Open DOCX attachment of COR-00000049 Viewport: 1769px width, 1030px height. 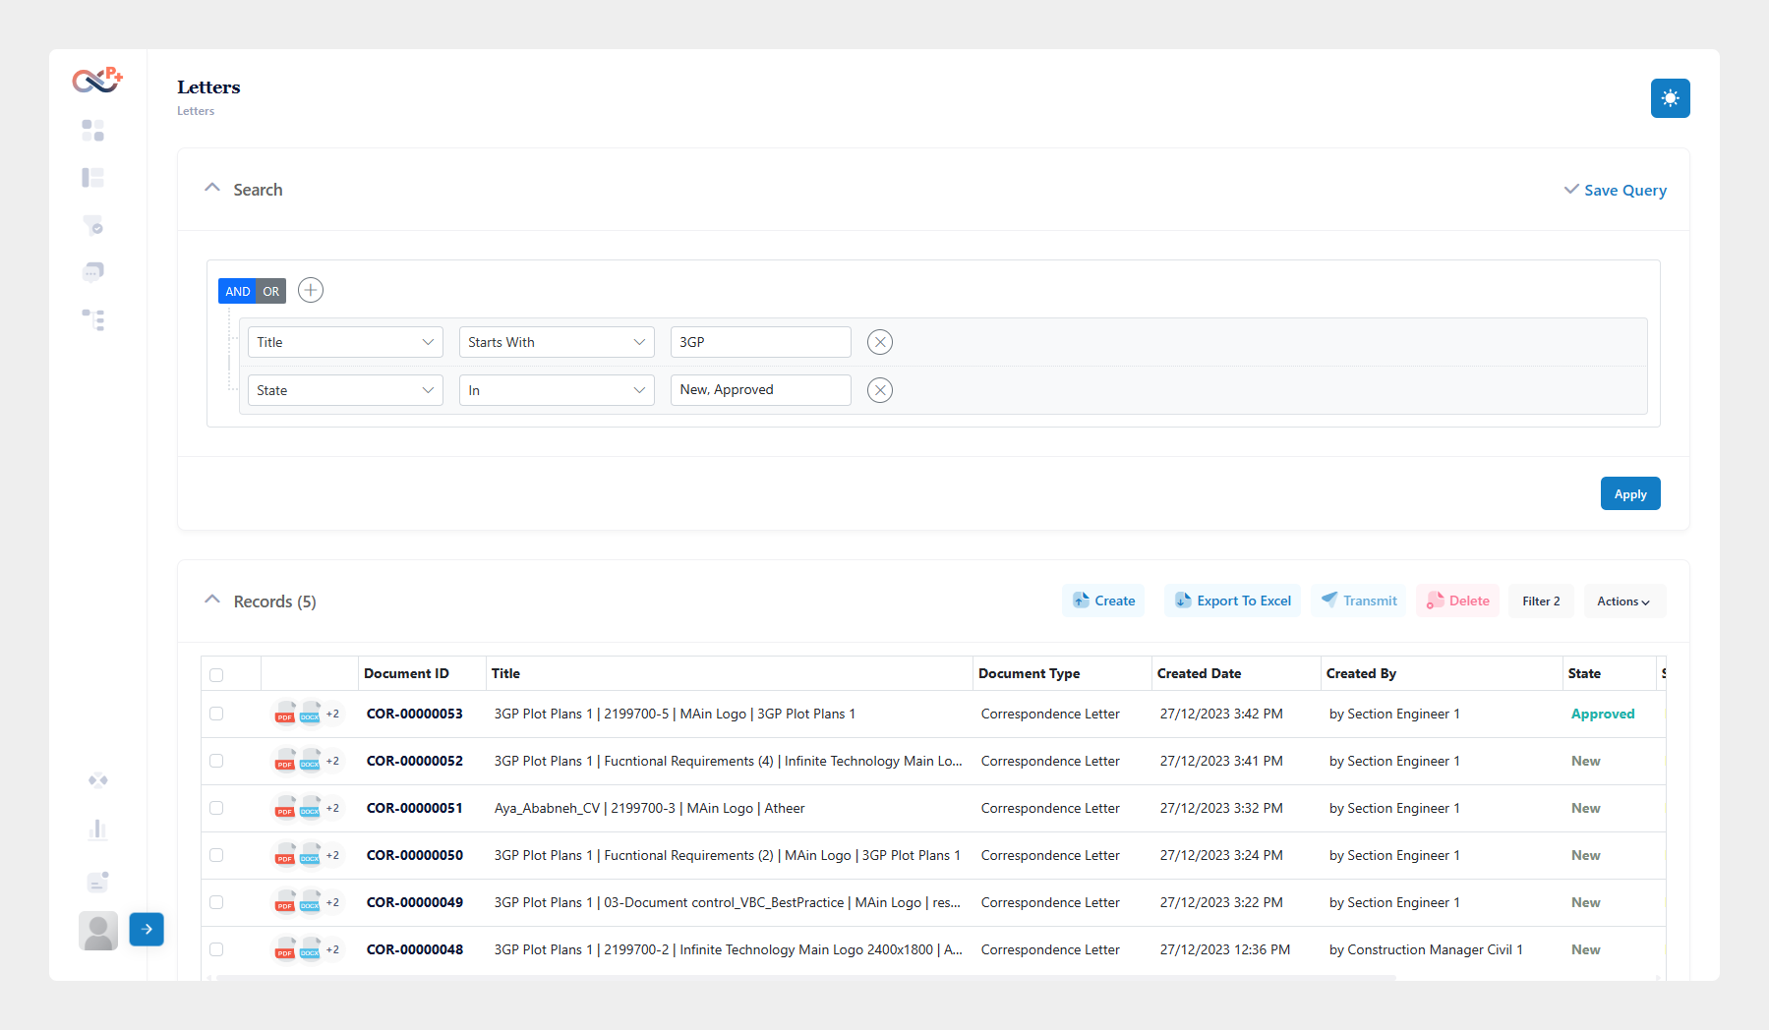pos(310,902)
